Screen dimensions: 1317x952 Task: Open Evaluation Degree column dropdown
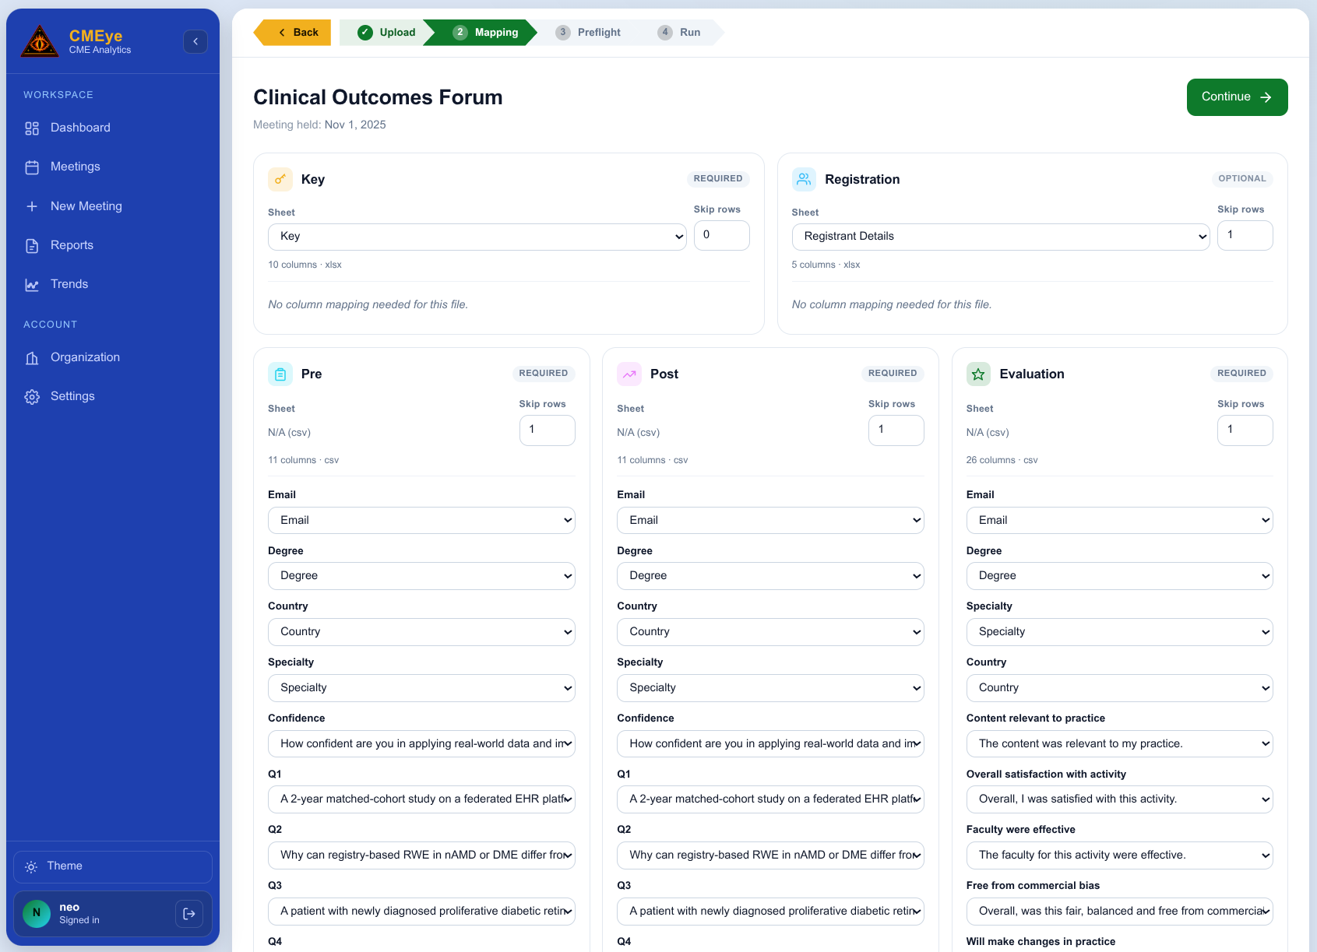(x=1119, y=576)
